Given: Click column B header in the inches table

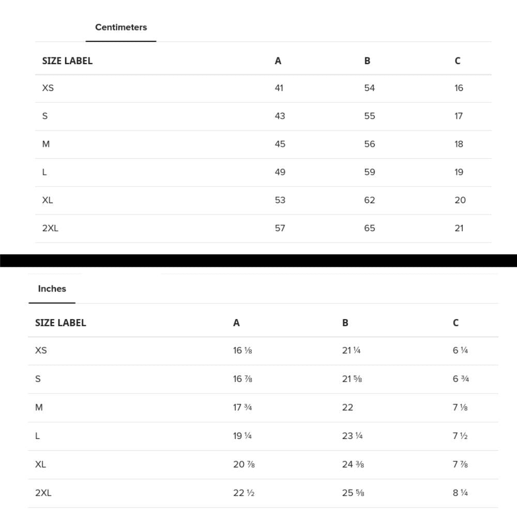Looking at the screenshot, I should click(x=345, y=323).
